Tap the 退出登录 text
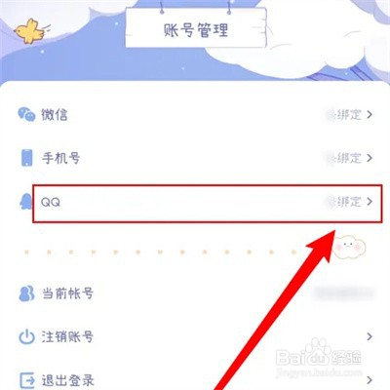Screen dimensions: 390x390 (x=67, y=380)
